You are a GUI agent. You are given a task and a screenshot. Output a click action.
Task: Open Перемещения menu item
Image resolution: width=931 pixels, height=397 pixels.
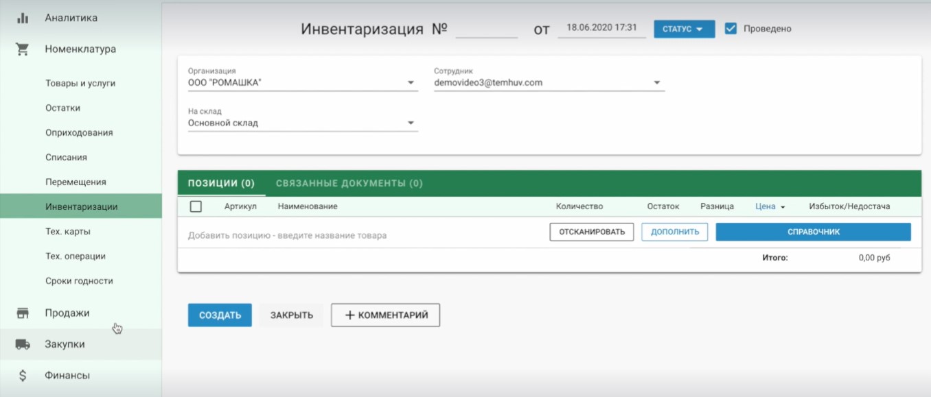click(76, 182)
